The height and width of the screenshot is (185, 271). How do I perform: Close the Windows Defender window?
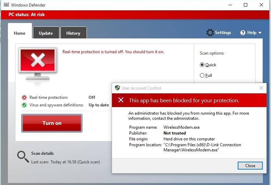click(261, 5)
